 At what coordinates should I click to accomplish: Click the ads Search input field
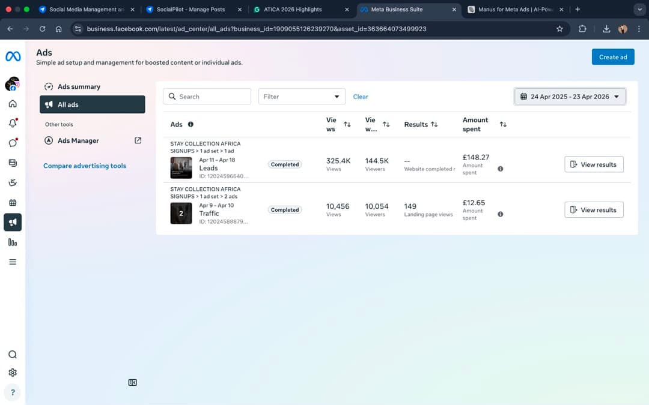click(207, 97)
